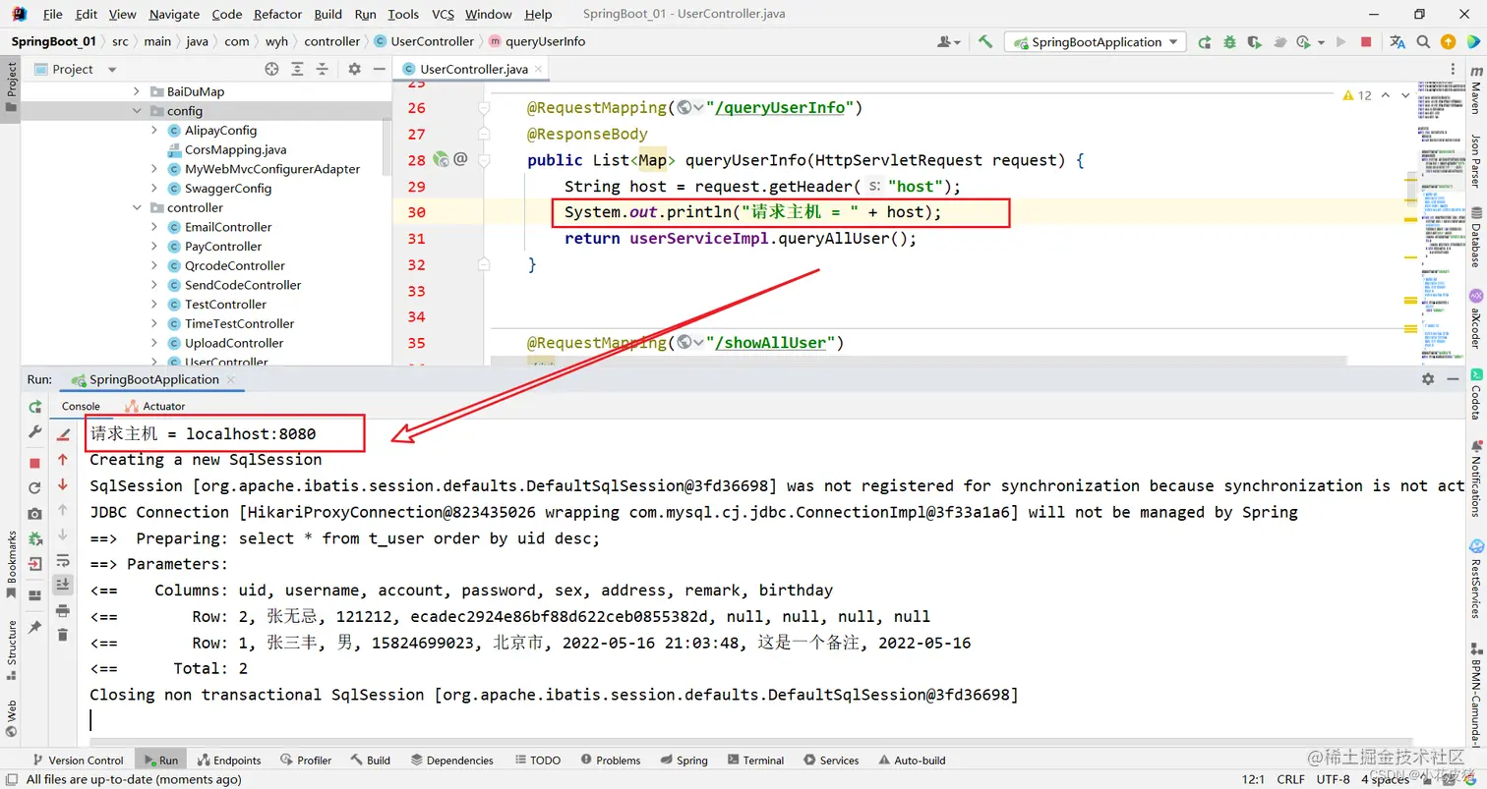Screen dimensions: 1487x789
Task: Toggle soft-wrap in the console toolbar
Action: (63, 560)
